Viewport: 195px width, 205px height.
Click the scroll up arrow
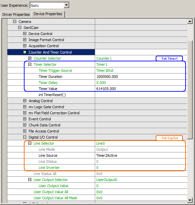coord(190,21)
